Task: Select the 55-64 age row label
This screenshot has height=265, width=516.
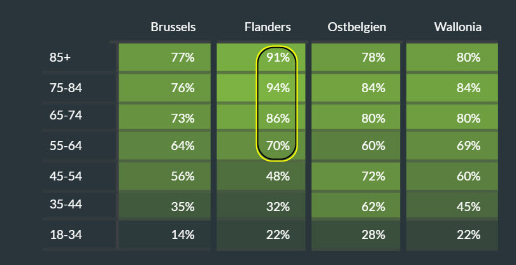Action: (x=66, y=146)
